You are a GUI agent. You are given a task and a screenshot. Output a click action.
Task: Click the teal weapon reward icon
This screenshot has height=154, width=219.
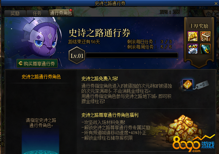(x=205, y=49)
